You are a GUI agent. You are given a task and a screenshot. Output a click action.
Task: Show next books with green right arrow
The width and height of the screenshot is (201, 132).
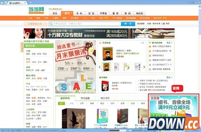[x=144, y=67]
